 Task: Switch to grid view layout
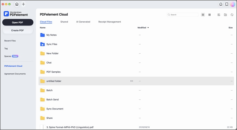click(x=210, y=15)
